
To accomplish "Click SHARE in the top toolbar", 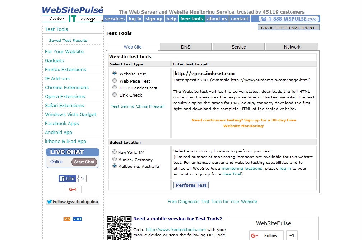I will [267, 28].
